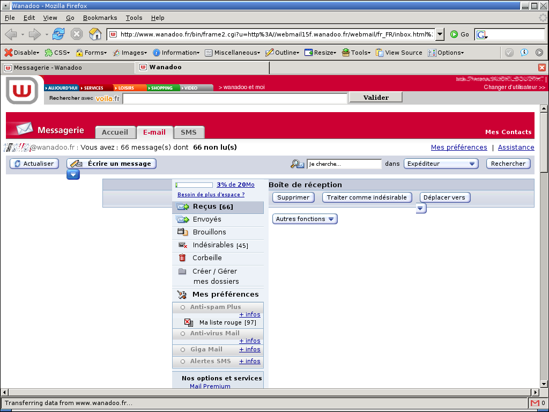Click the Indésirables spam envelope icon
The height and width of the screenshot is (412, 549).
pos(183,245)
